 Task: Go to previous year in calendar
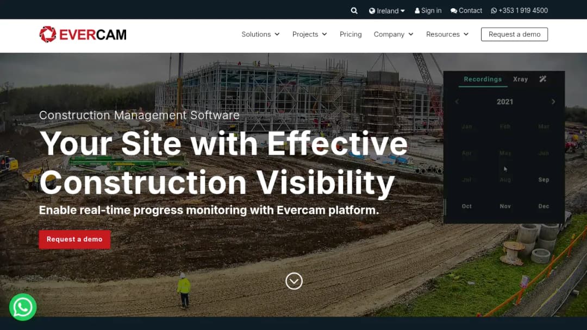point(457,101)
